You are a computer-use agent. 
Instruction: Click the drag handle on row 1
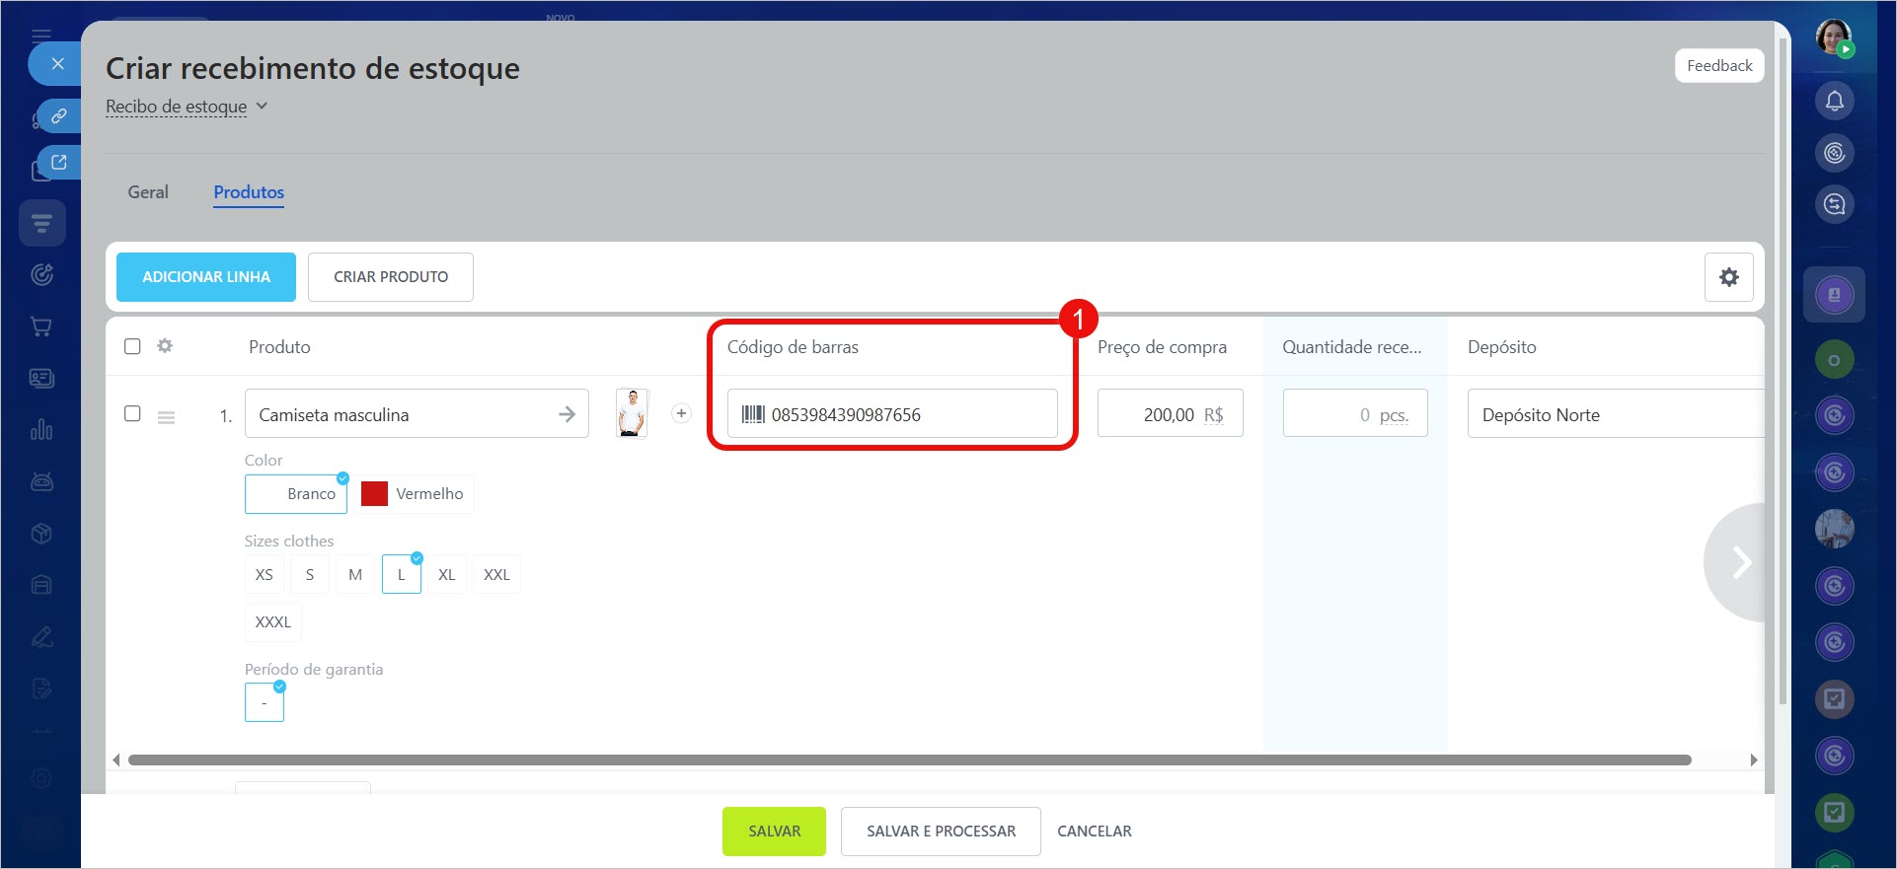167,417
